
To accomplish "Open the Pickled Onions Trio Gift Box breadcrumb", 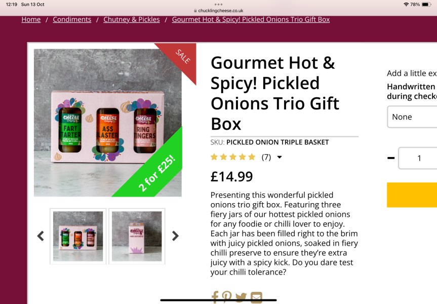I will (x=251, y=20).
